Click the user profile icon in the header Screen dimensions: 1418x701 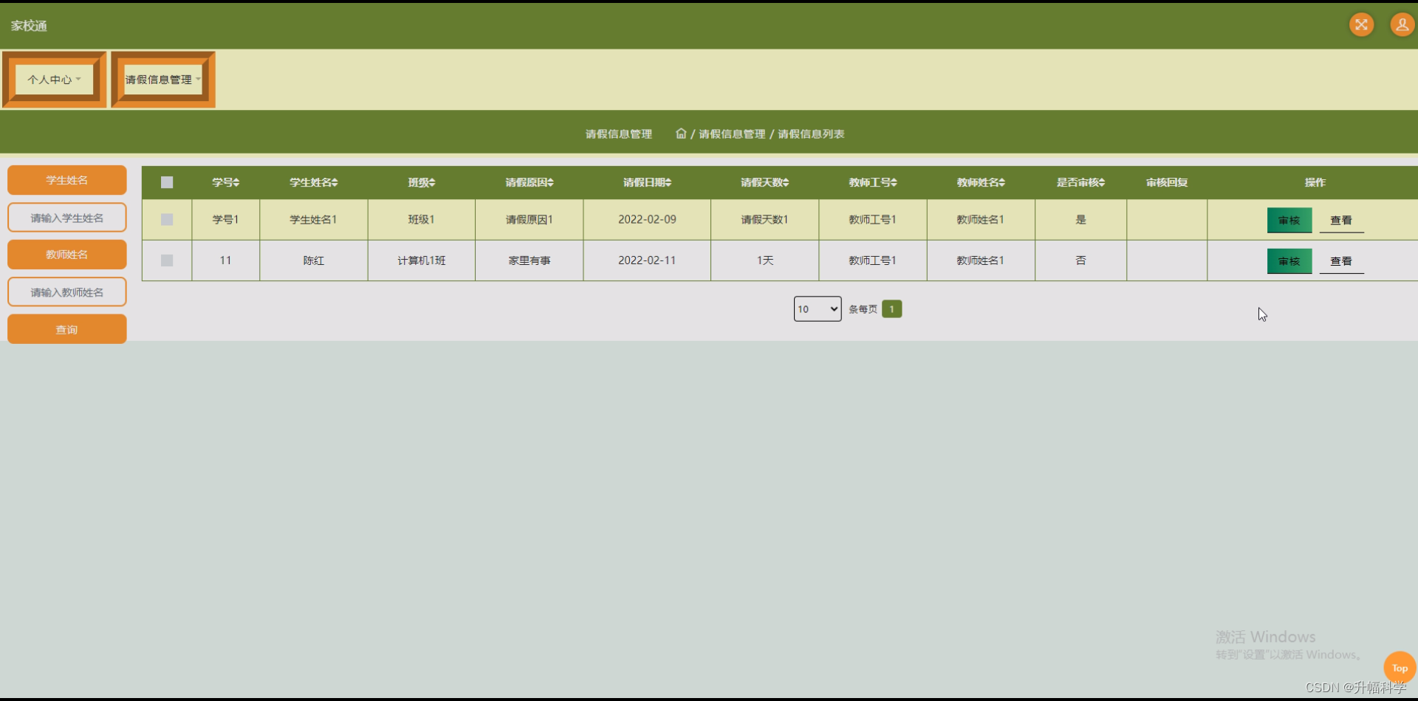coord(1401,24)
